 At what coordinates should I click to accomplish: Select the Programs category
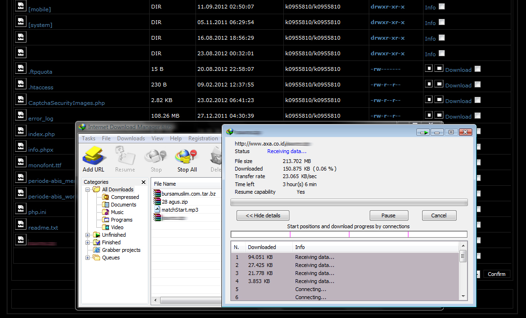tap(121, 220)
